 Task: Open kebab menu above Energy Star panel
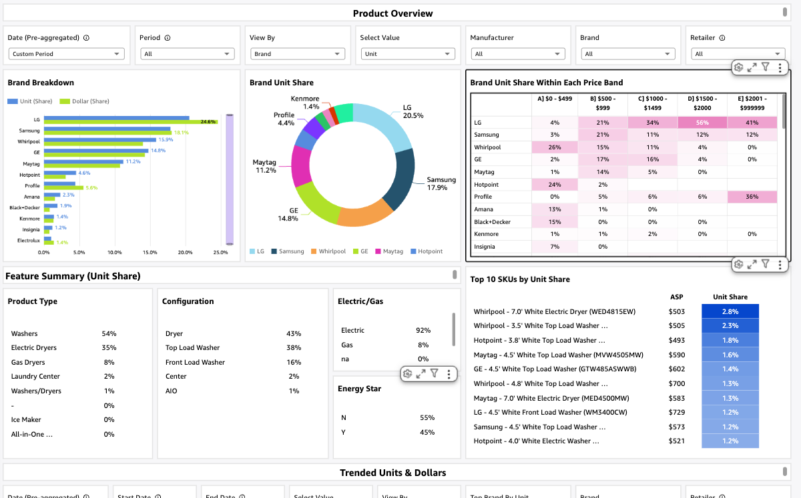click(x=449, y=374)
